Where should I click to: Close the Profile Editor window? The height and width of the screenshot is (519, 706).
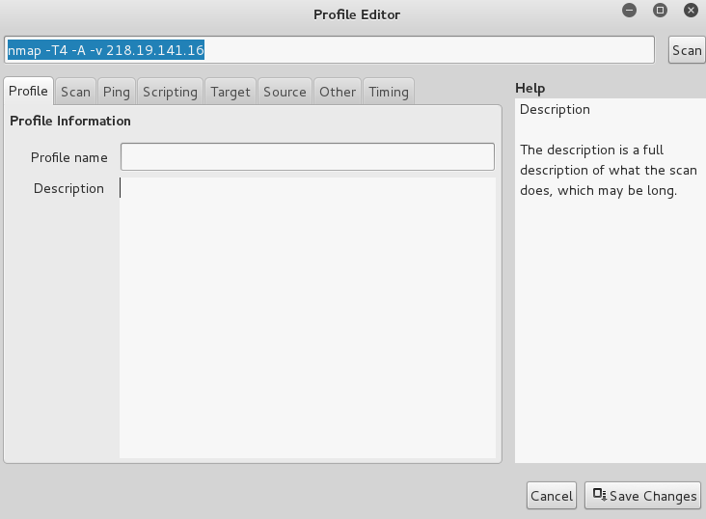pos(691,10)
